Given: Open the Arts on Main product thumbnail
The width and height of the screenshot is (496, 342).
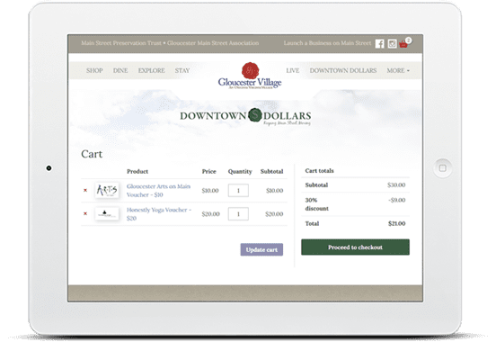Looking at the screenshot, I should coord(107,190).
